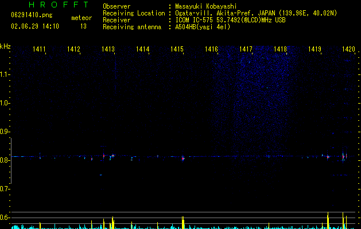Click the meteor label
Viewport: 361px width, 229px height.
click(81, 18)
